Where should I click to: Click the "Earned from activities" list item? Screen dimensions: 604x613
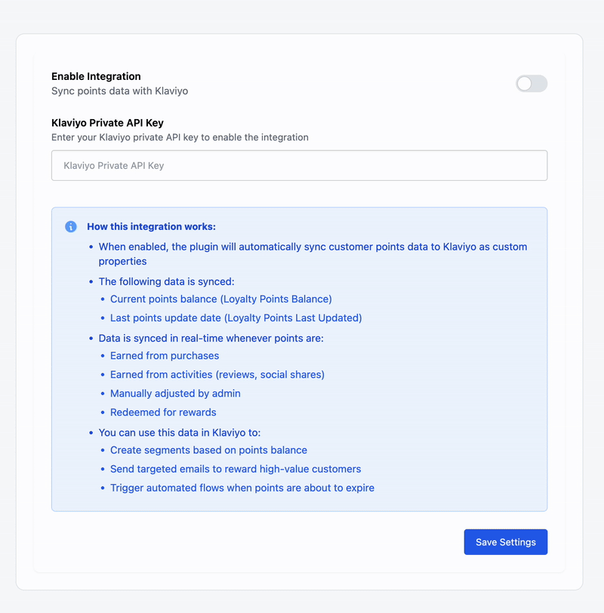[x=217, y=375]
